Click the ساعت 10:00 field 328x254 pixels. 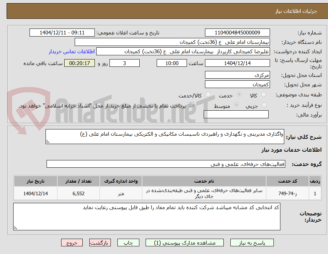[172, 63]
